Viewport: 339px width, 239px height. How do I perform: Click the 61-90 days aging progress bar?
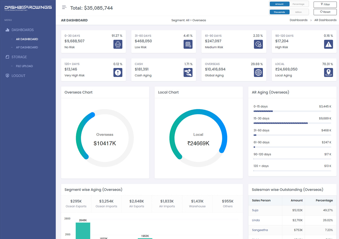coord(292,147)
